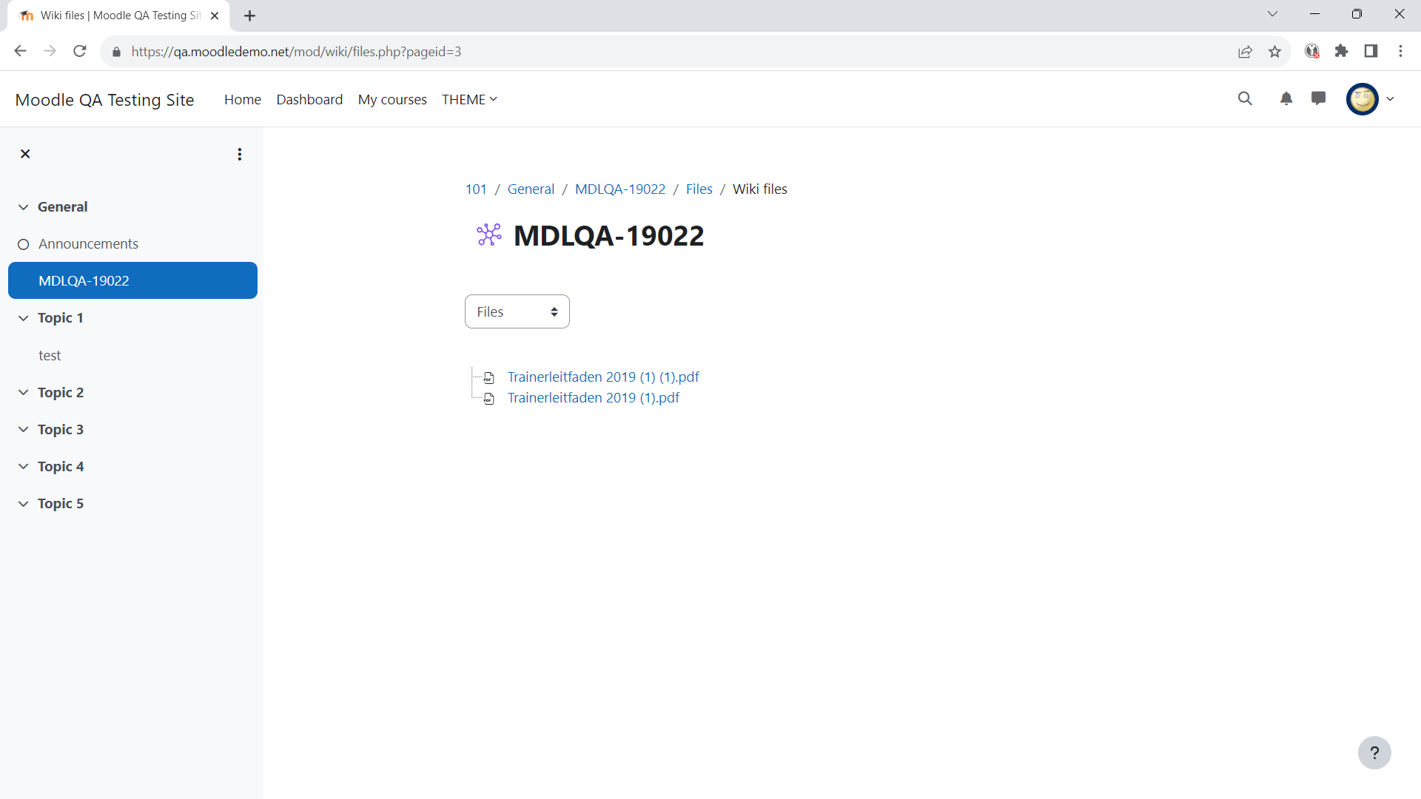Click the browser address bar URL
This screenshot has height=799, width=1421.
tap(296, 51)
